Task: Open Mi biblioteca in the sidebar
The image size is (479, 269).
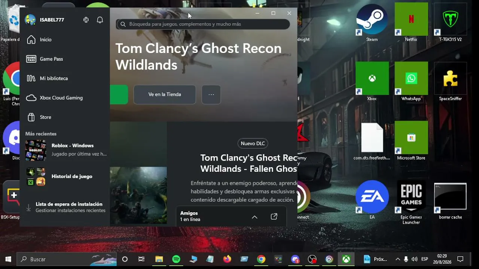Action: pos(65,78)
